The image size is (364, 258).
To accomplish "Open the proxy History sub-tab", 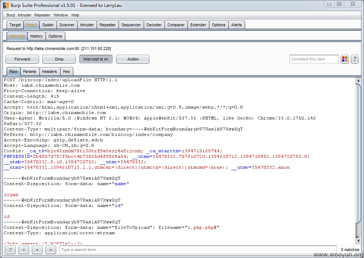I will (36, 36).
